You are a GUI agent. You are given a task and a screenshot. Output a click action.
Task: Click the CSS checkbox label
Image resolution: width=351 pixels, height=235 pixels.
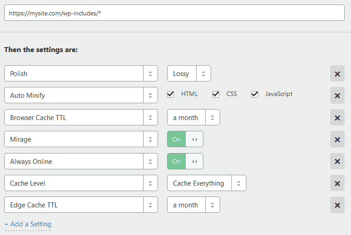point(231,94)
